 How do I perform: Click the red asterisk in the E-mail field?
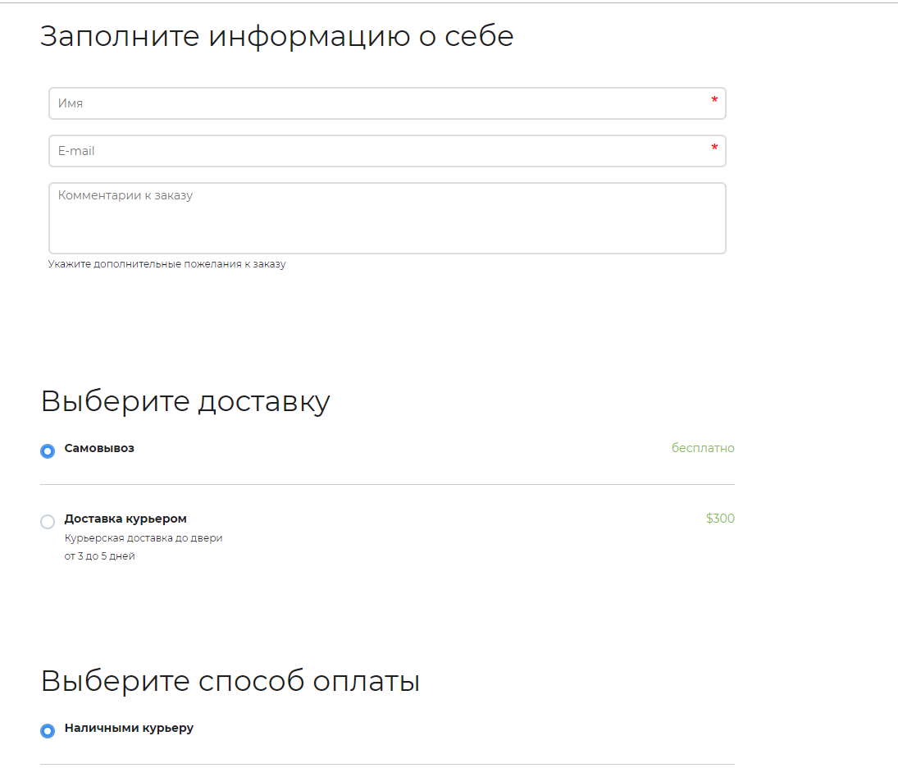[x=714, y=149]
